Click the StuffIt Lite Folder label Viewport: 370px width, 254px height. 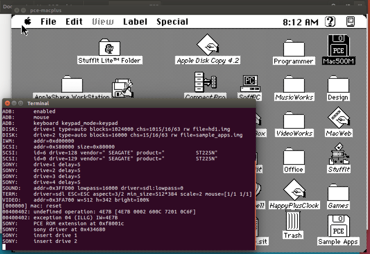[x=110, y=61]
